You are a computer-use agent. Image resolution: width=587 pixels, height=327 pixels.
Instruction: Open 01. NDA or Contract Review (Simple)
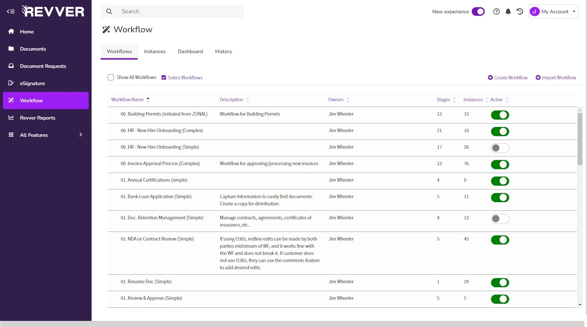pos(157,239)
